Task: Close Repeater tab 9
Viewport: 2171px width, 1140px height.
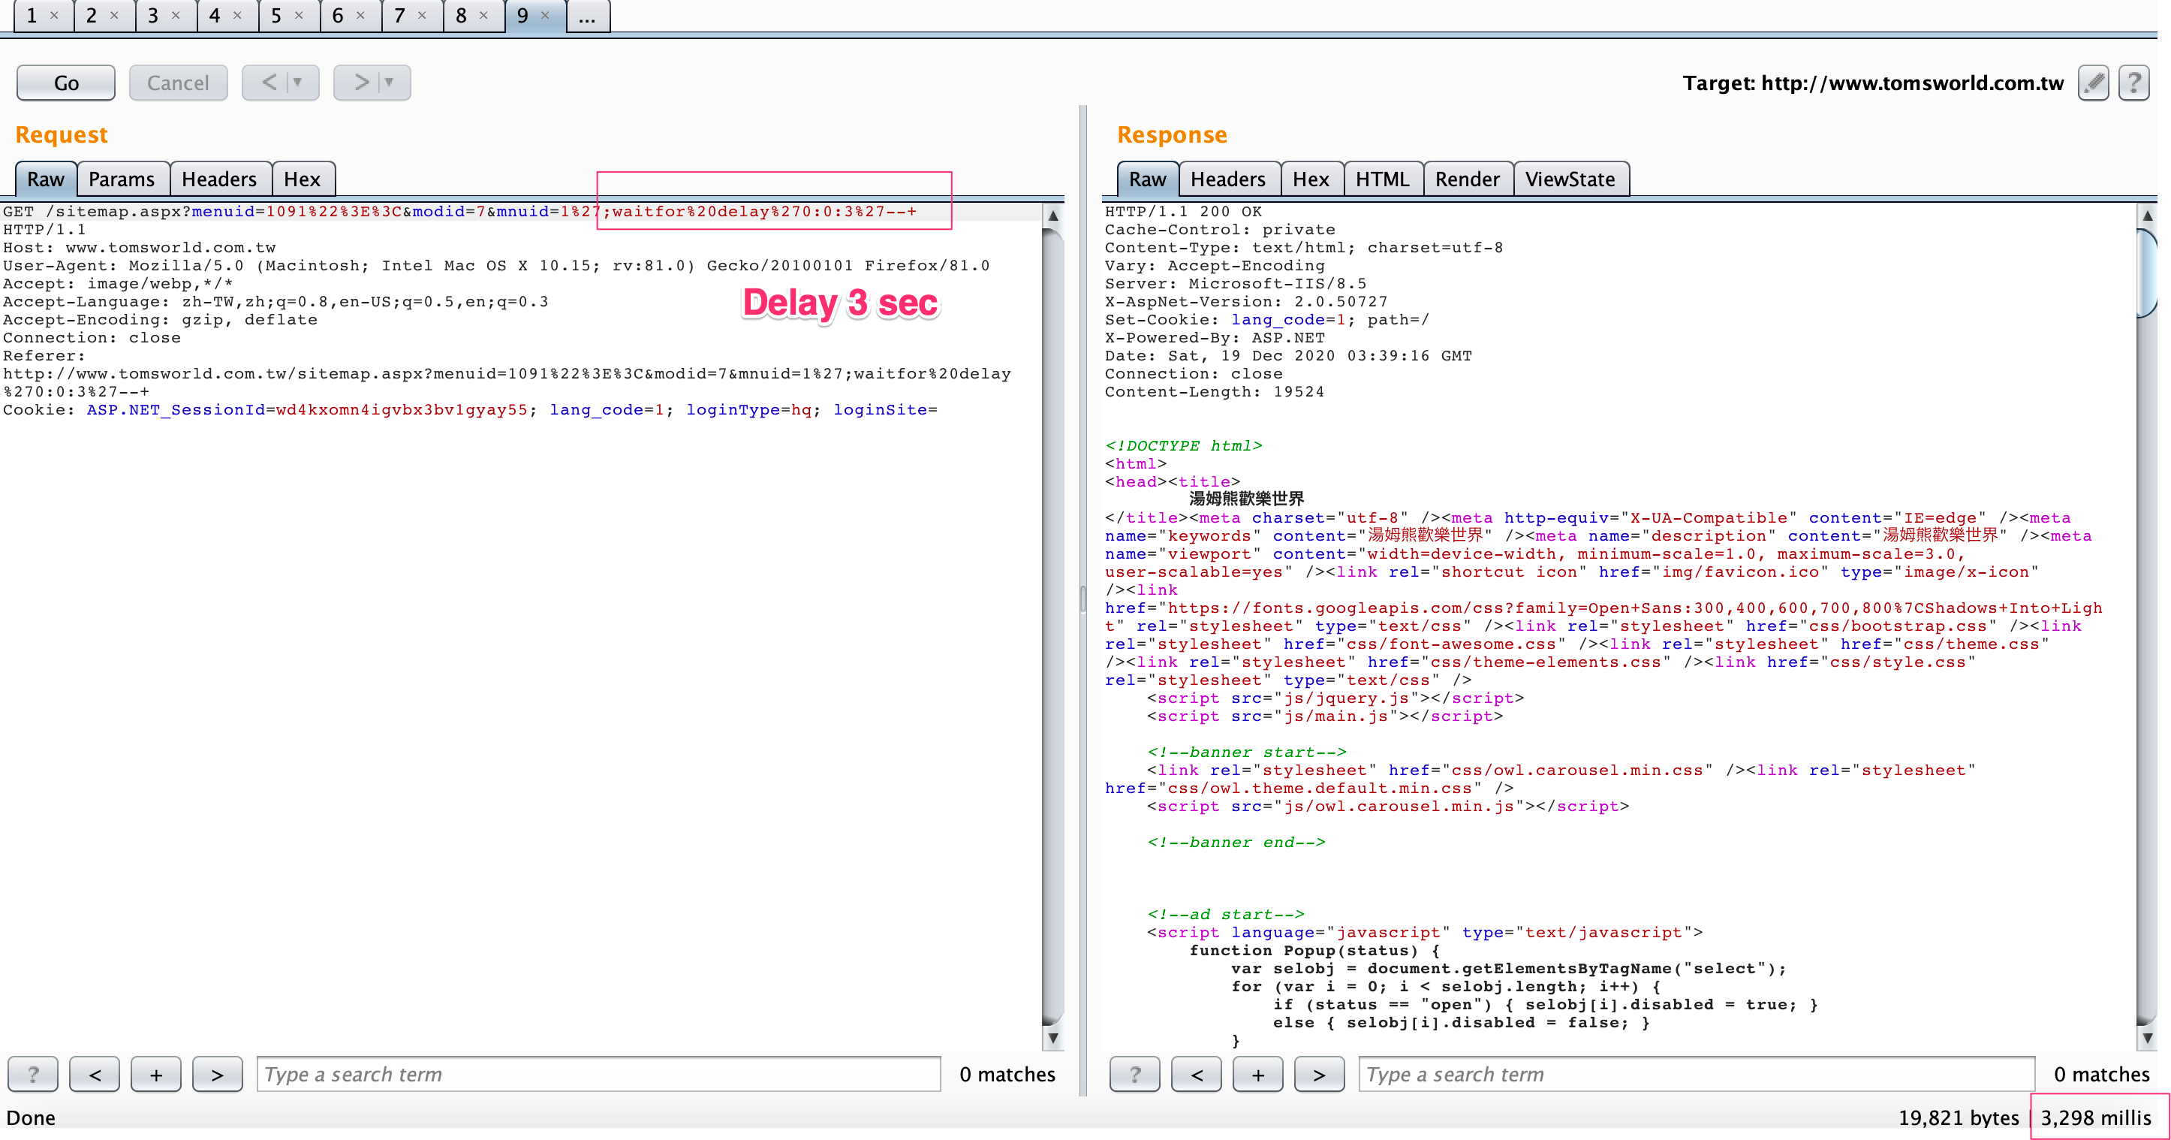Action: (x=544, y=15)
